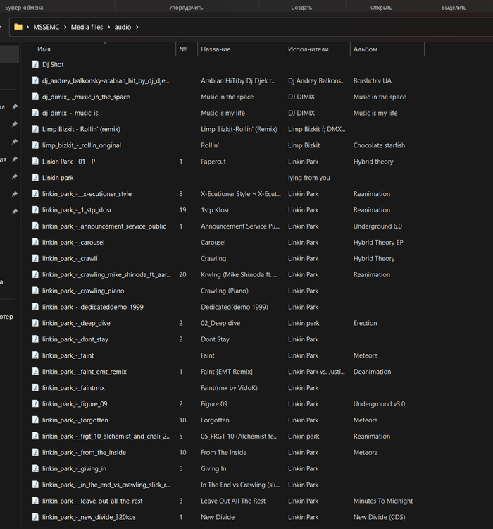Click album cell Borshchiv UA
The height and width of the screenshot is (529, 493).
[373, 80]
